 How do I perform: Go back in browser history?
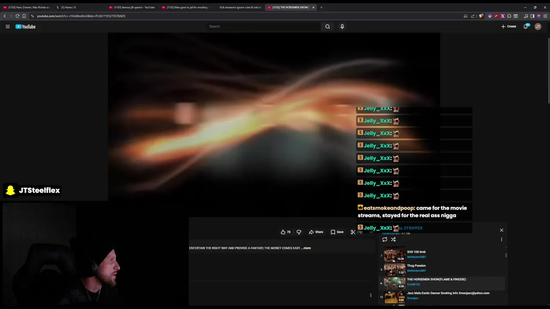(x=5, y=16)
